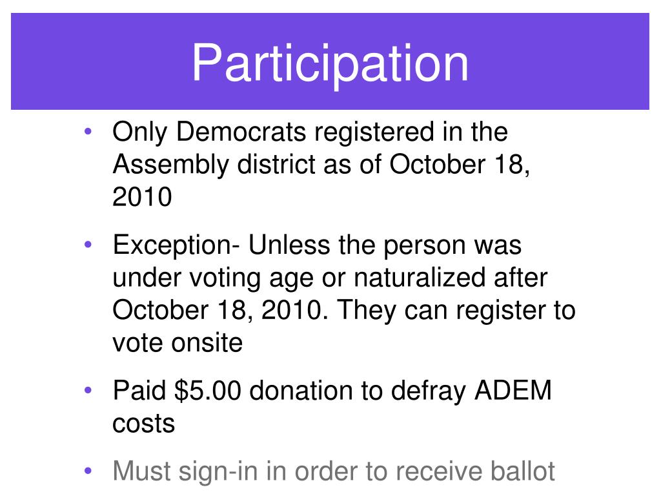Click the ADEM acronym
This screenshot has width=661, height=496.
pos(513,390)
